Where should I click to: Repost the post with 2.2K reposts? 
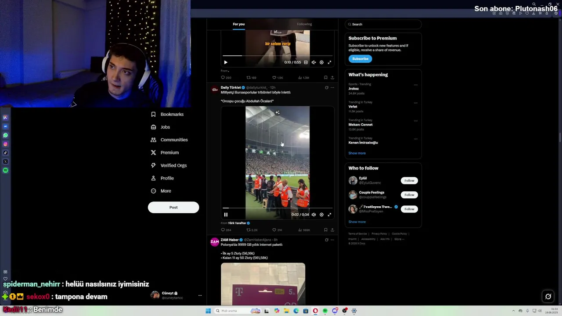click(x=252, y=230)
